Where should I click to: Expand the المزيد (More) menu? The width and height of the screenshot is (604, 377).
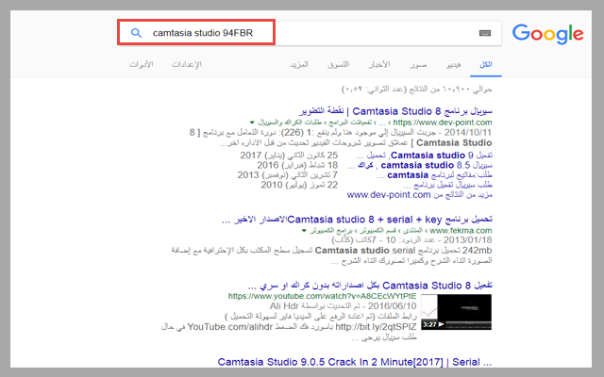point(300,66)
